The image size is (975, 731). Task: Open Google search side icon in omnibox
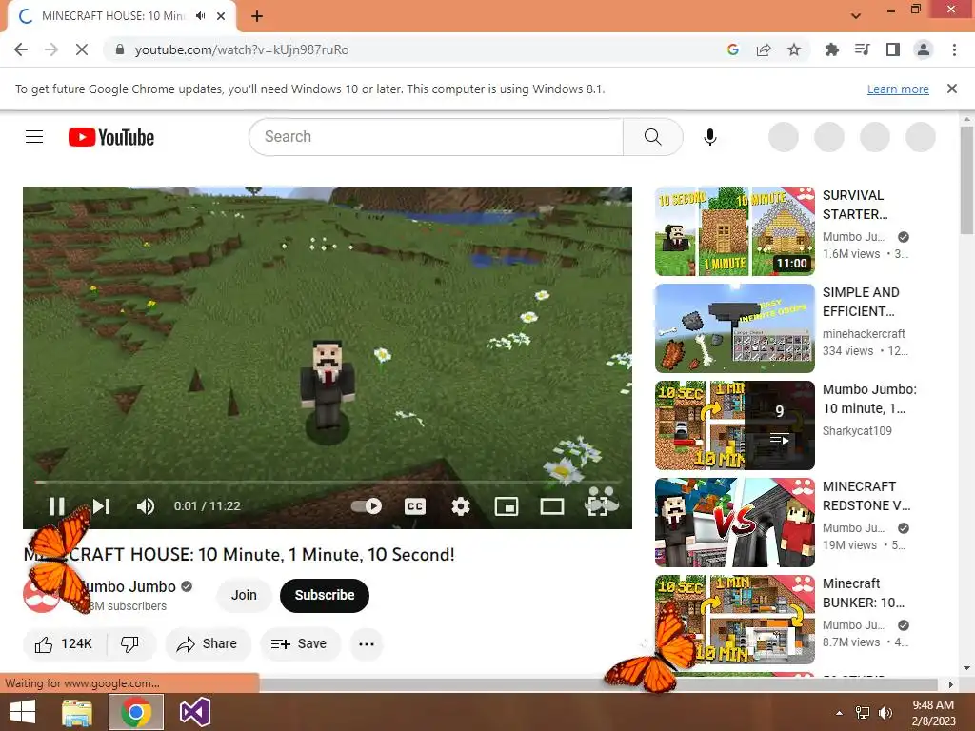[733, 49]
